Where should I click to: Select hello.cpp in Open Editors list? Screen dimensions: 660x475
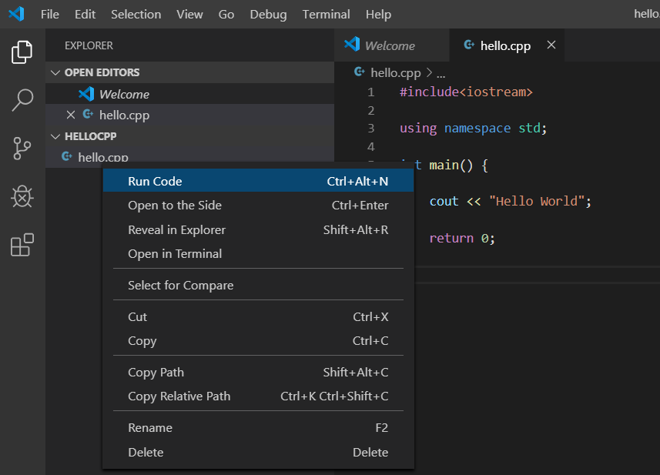(189, 115)
